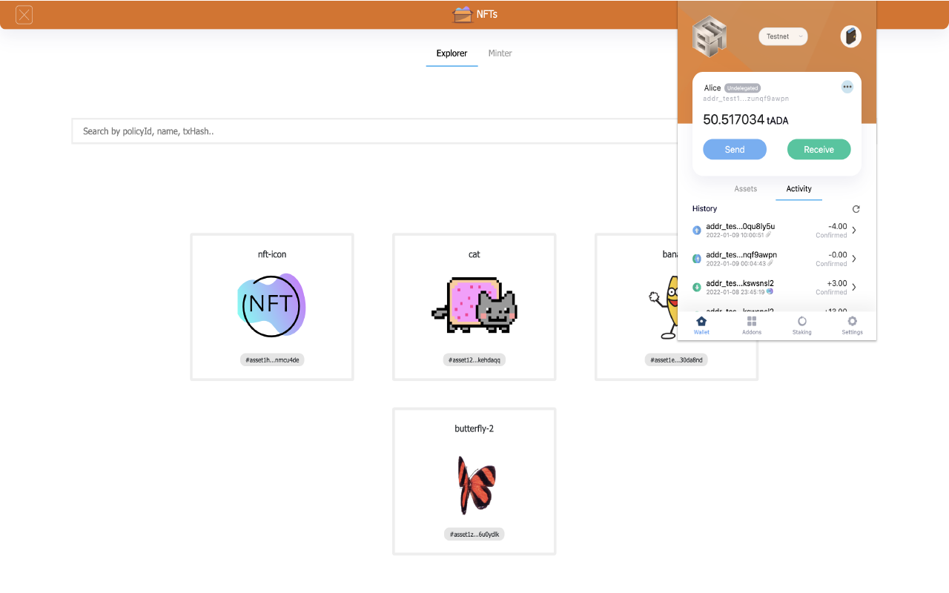
Task: Close the NFTs page with the X button
Action: [x=24, y=15]
